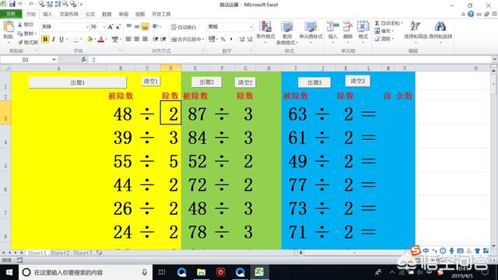Click the Save icon in quick access toolbar

pos(12,4)
